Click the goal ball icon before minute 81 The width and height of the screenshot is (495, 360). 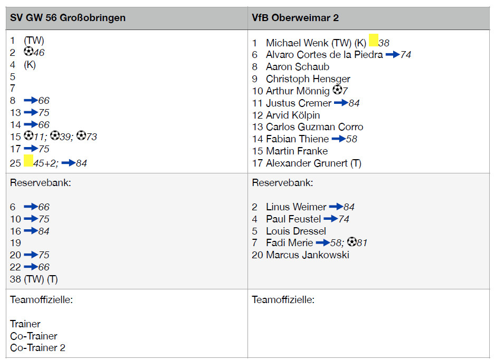(x=353, y=242)
